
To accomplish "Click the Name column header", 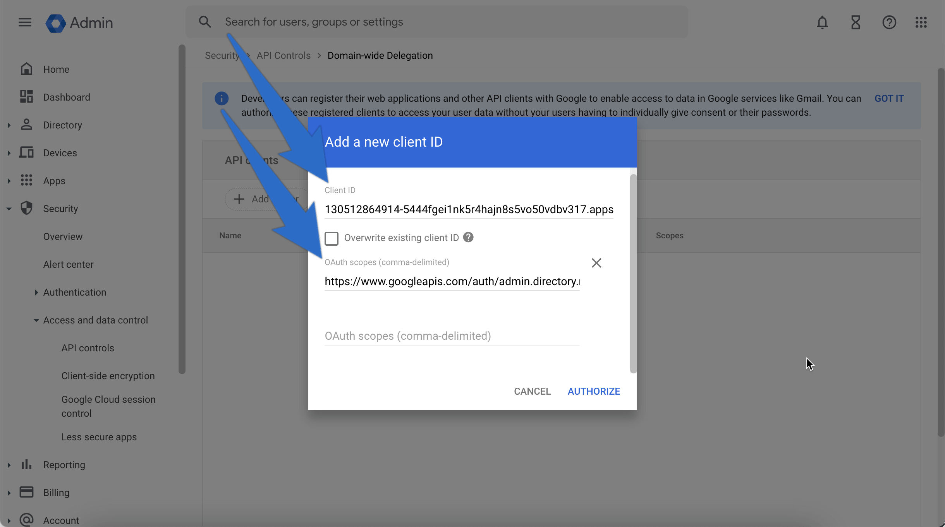I will tap(230, 235).
